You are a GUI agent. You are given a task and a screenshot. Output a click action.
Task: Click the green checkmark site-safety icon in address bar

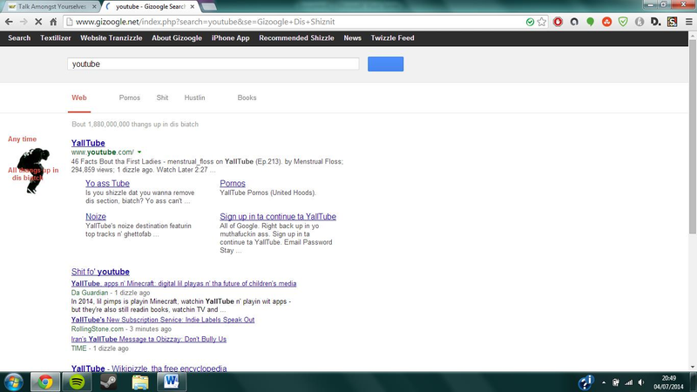(x=530, y=22)
